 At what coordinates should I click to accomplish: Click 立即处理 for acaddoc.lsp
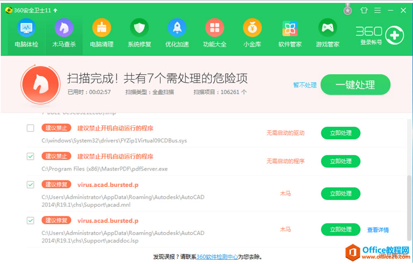341,230
